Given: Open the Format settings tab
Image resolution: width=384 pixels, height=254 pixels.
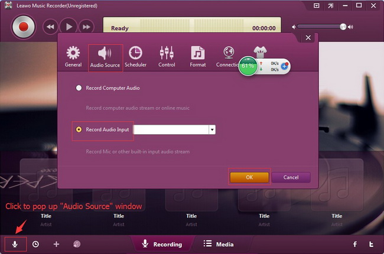Looking at the screenshot, I should 198,57.
